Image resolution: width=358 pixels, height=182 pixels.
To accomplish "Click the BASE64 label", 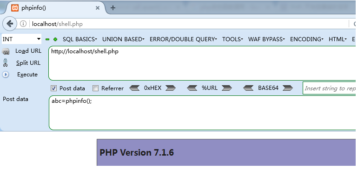I will [x=268, y=88].
